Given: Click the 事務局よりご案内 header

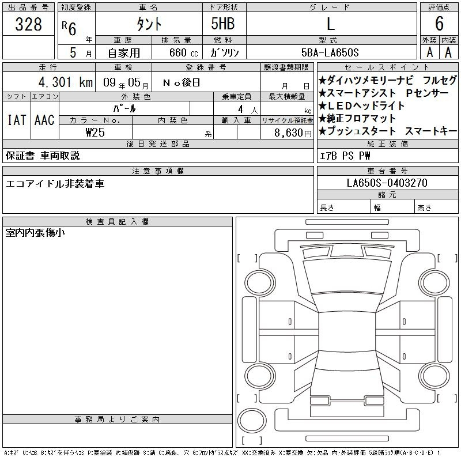Looking at the screenshot, I should point(118,420).
